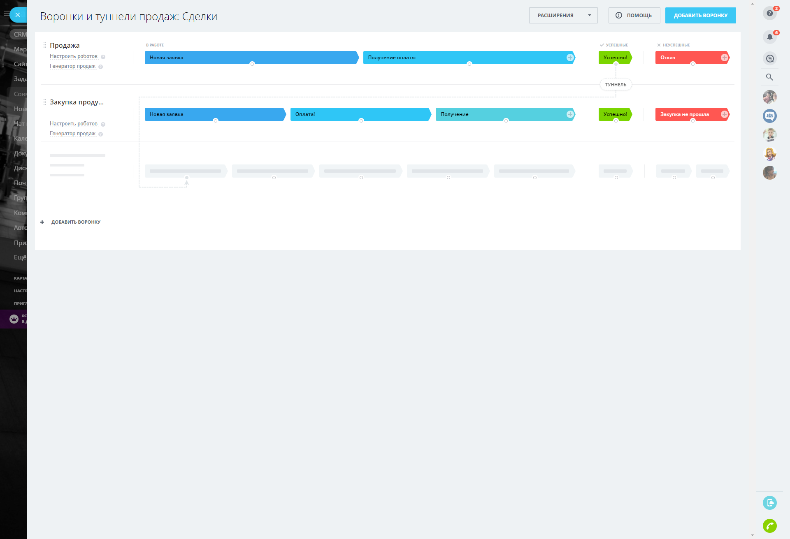790x539 pixels.
Task: Open the search magnifier in right sidebar
Action: 769,77
